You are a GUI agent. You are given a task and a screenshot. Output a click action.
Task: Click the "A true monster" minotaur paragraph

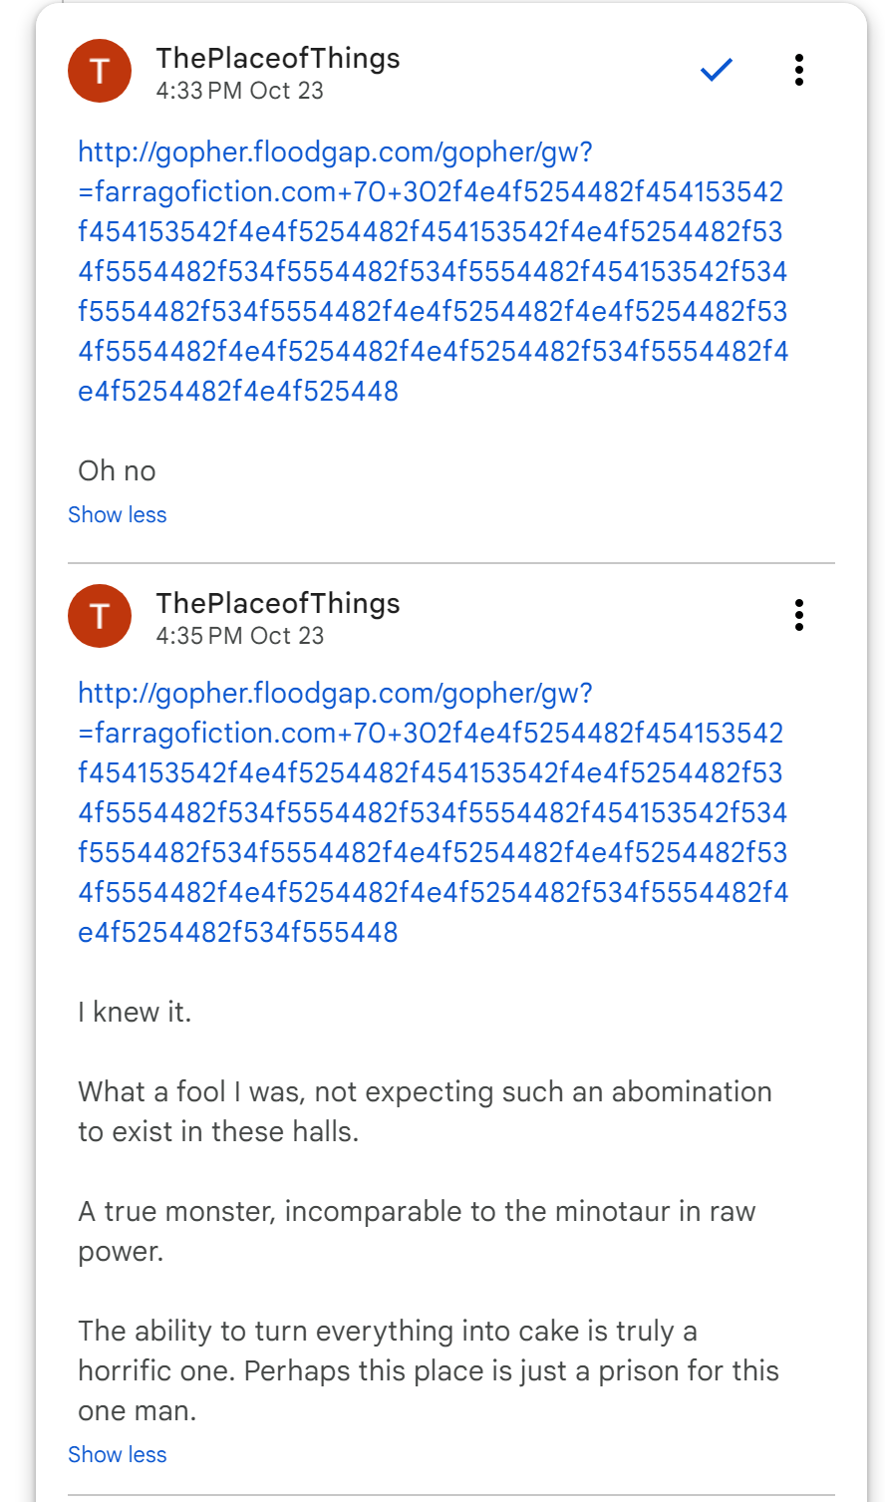tap(417, 1231)
